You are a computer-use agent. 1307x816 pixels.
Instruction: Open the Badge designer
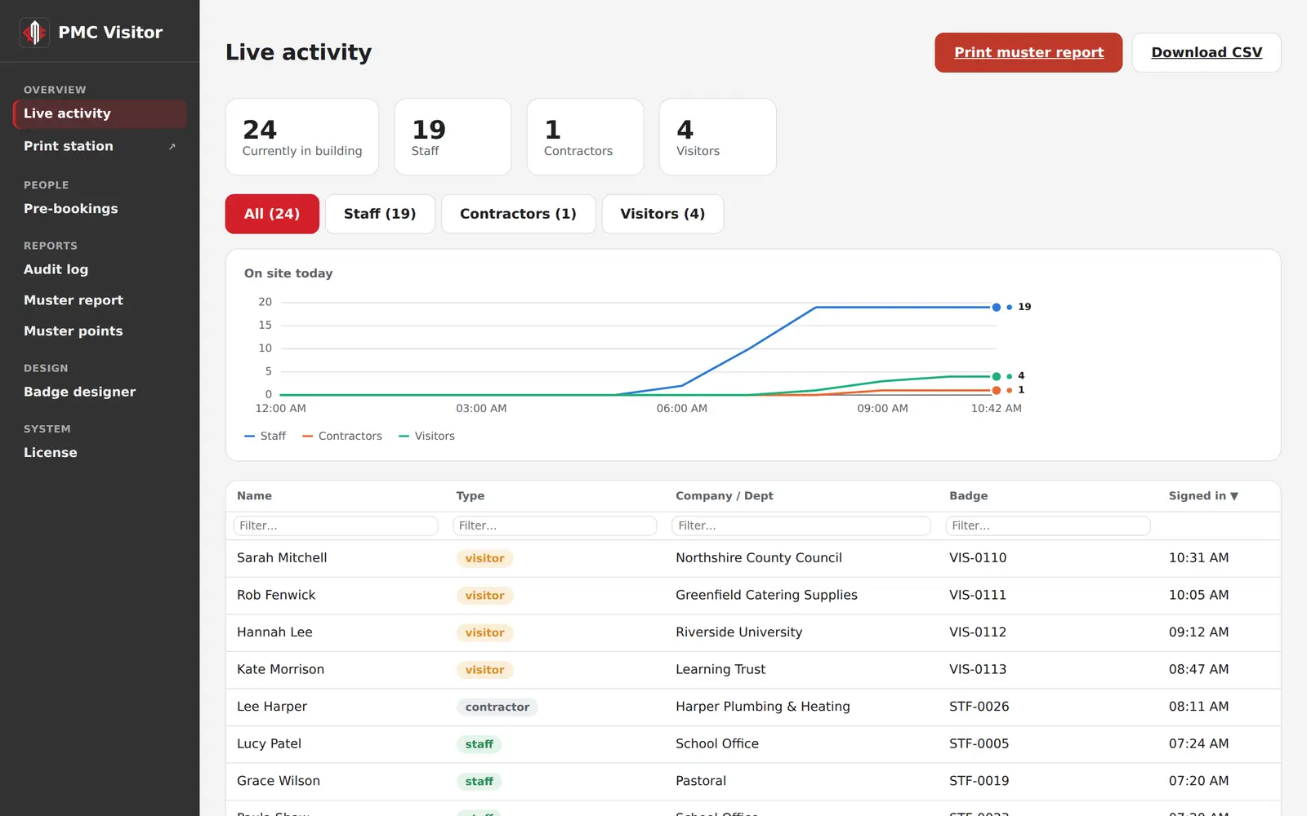point(100,392)
